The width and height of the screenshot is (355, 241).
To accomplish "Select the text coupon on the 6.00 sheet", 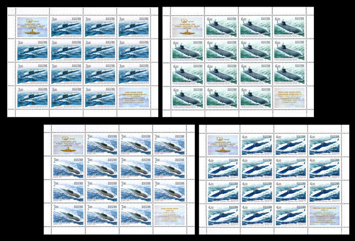I will pos(289,98).
